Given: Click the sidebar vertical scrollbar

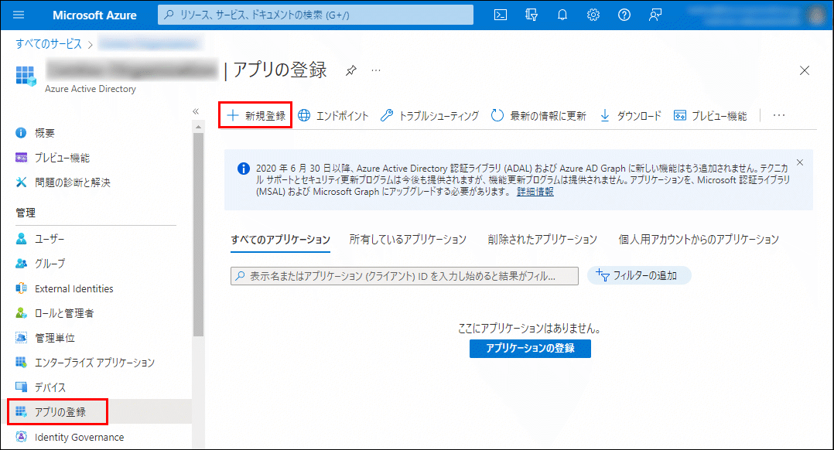Looking at the screenshot, I should coord(198,234).
